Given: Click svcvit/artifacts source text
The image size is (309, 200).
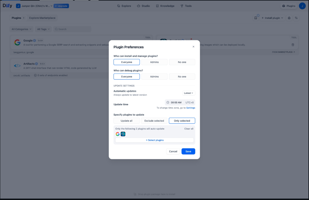Looking at the screenshot, I should 22,75.
